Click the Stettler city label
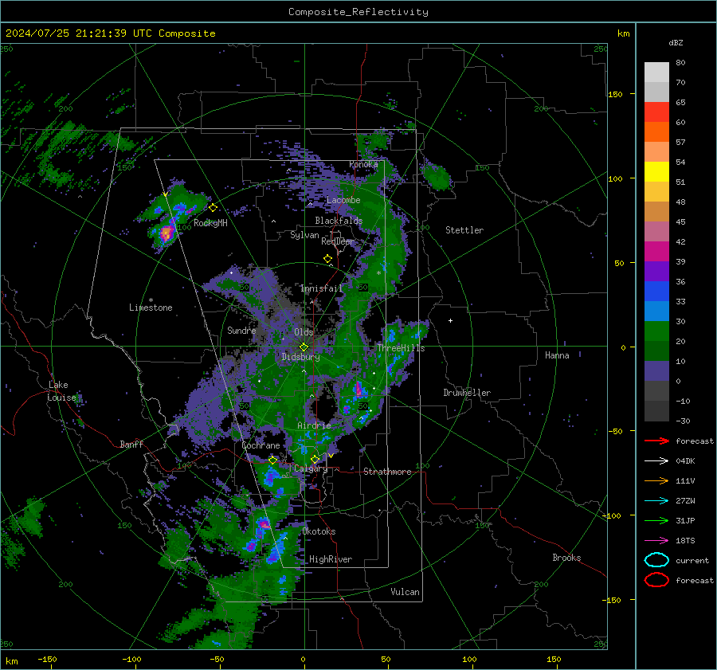This screenshot has height=670, width=717. pos(464,230)
